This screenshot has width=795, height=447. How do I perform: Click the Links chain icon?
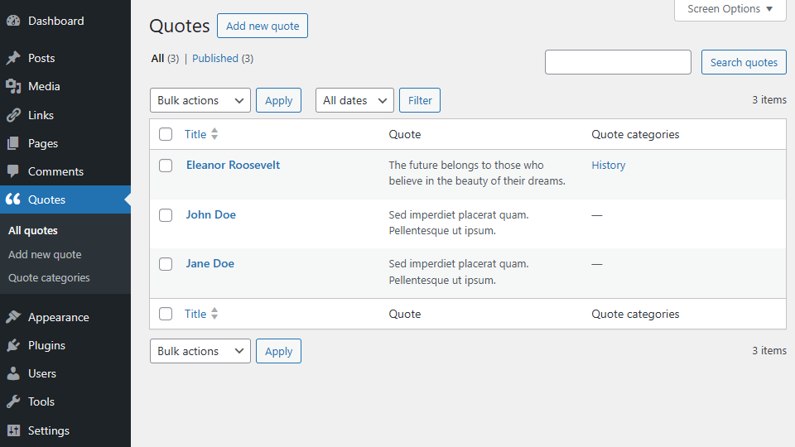[x=13, y=115]
